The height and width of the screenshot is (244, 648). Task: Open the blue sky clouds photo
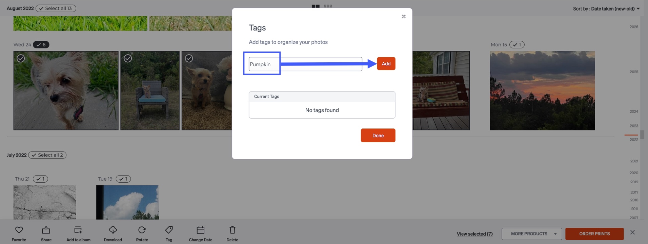(x=127, y=202)
